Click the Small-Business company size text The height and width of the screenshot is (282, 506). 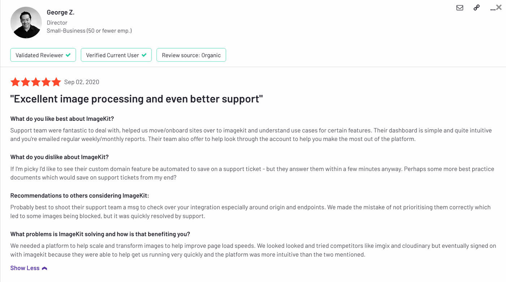click(x=89, y=31)
